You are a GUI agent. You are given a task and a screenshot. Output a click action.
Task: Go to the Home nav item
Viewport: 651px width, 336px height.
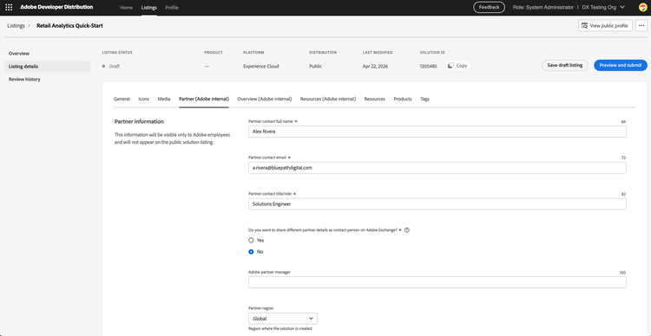[x=126, y=8]
